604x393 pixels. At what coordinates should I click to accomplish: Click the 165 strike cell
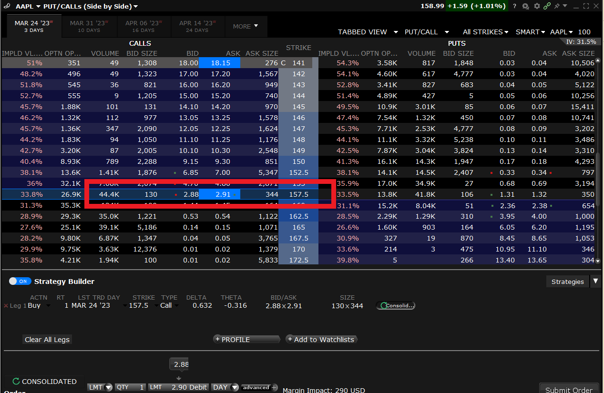click(x=299, y=227)
